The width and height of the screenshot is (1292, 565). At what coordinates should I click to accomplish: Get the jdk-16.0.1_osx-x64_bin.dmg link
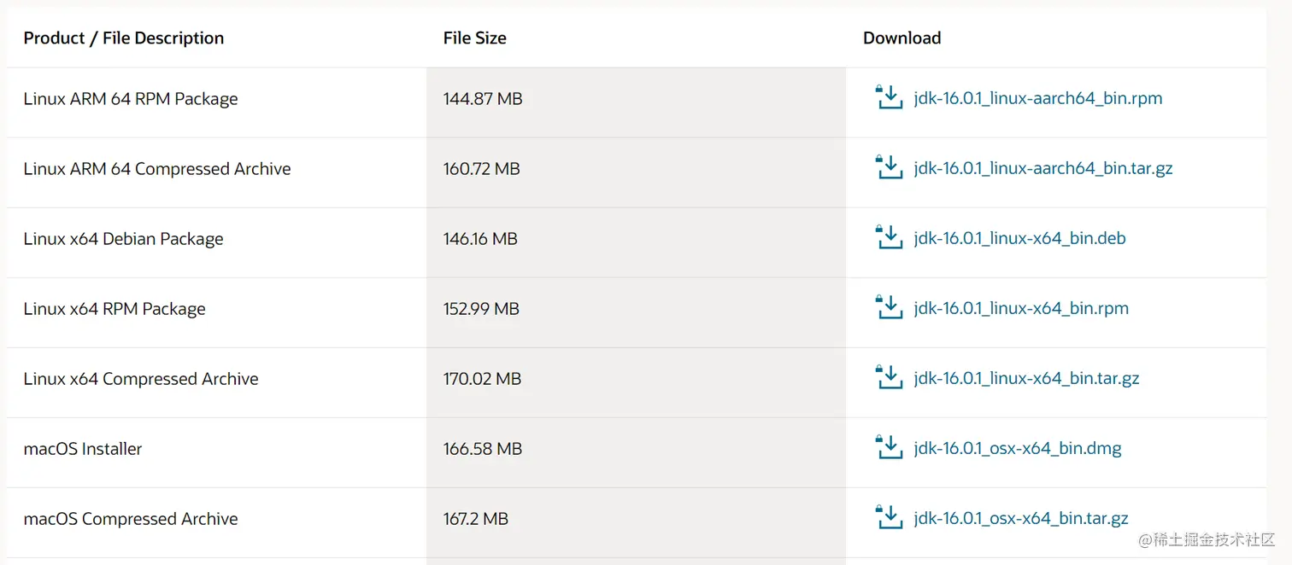pos(1017,448)
